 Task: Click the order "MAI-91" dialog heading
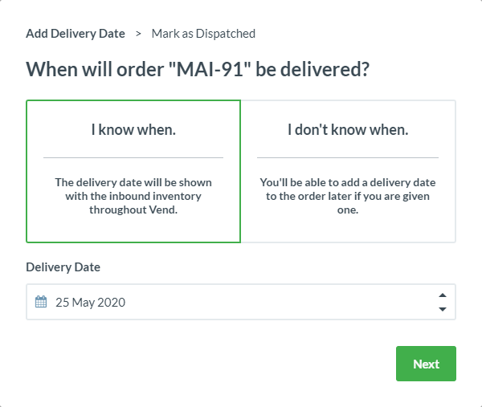pos(198,69)
